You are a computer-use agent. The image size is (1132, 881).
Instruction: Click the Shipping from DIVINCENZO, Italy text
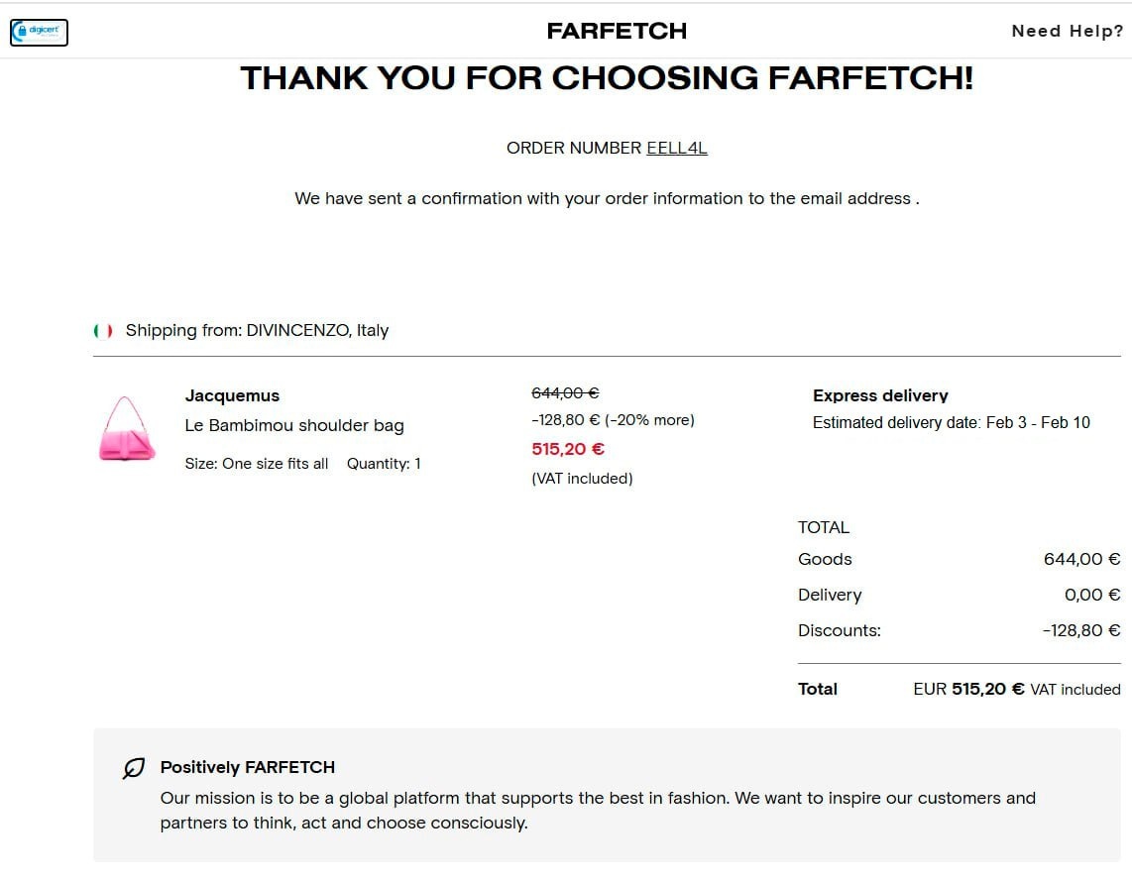coord(257,330)
